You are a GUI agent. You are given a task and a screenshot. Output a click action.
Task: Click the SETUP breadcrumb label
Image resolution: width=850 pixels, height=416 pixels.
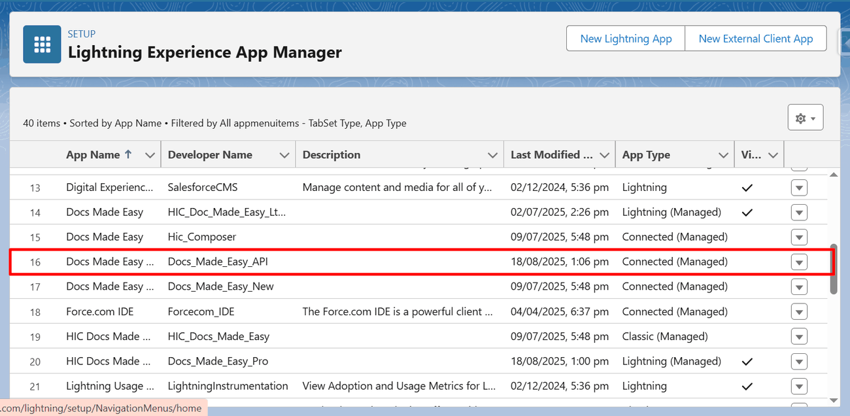pyautogui.click(x=82, y=34)
